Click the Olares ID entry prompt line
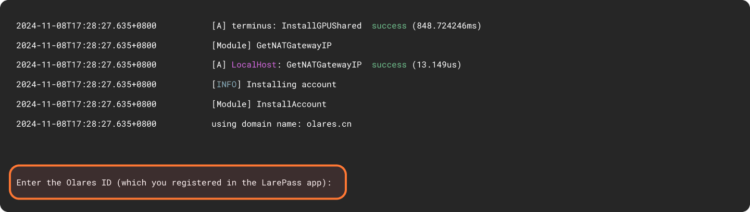Image resolution: width=750 pixels, height=212 pixels. [174, 182]
